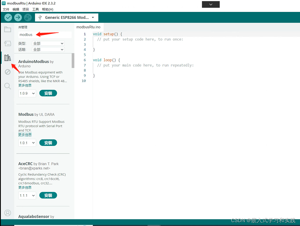Click the AqualaboSensor library title
The width and height of the screenshot is (300, 226).
coord(34,217)
